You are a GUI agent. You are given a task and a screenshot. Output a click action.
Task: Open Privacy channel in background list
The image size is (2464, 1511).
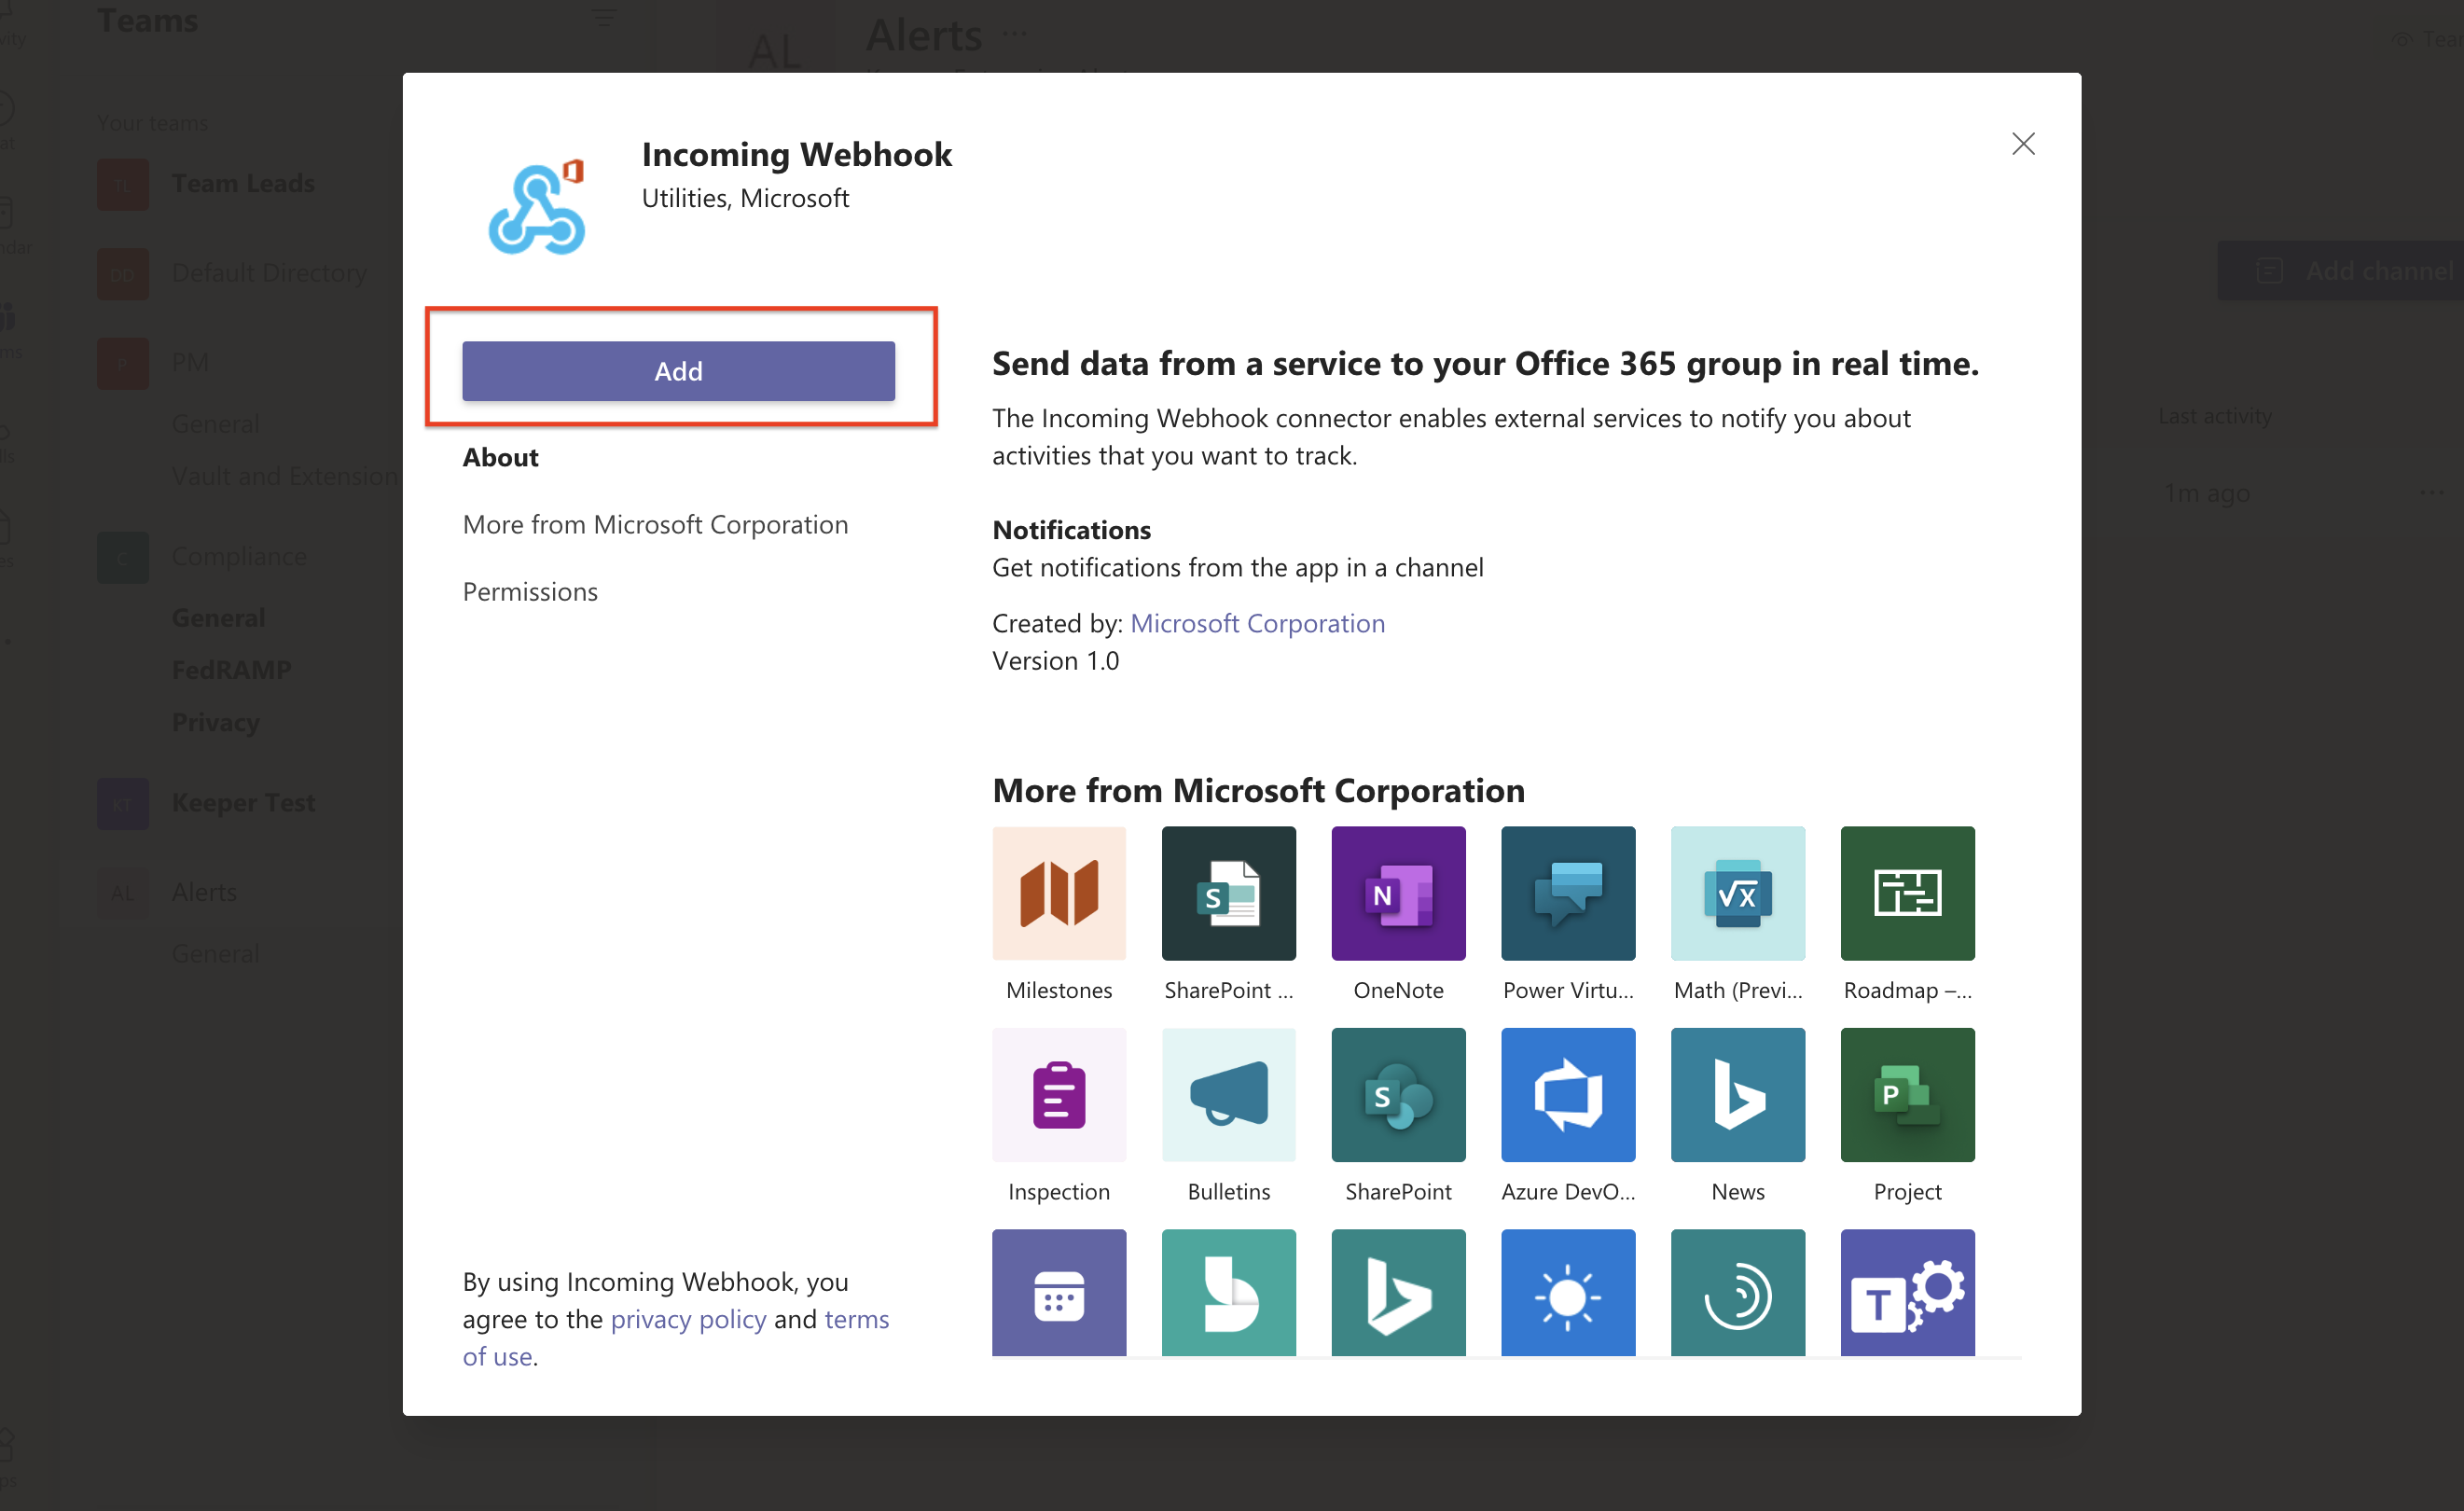click(x=215, y=722)
